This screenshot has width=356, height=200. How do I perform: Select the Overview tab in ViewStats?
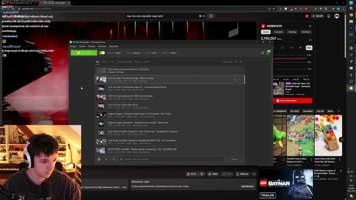[306, 32]
